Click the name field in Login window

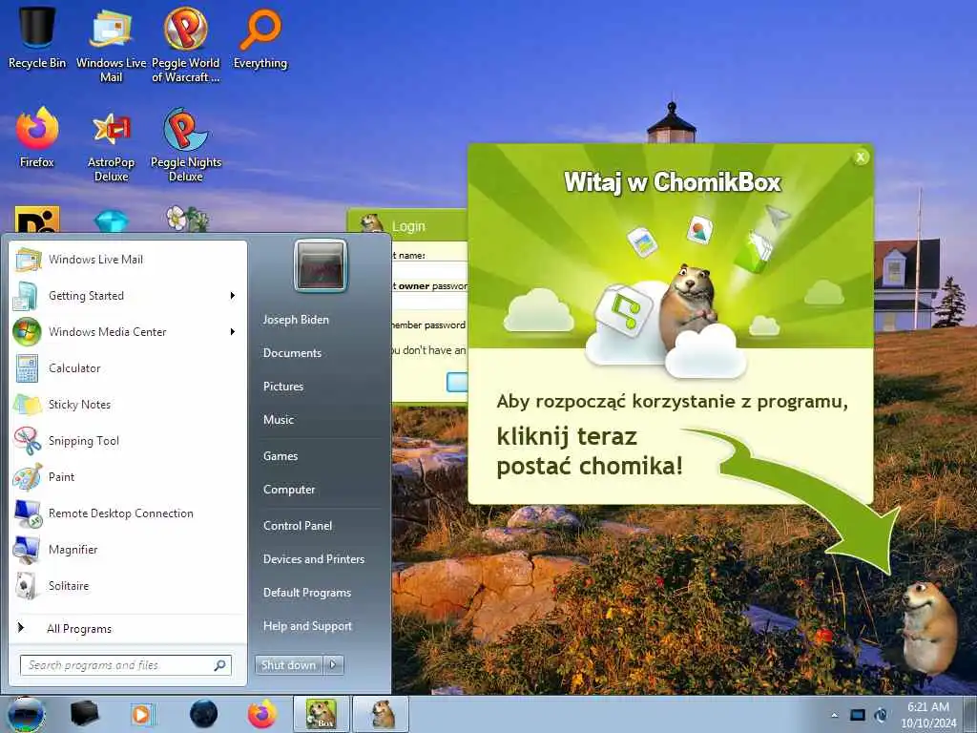430,269
